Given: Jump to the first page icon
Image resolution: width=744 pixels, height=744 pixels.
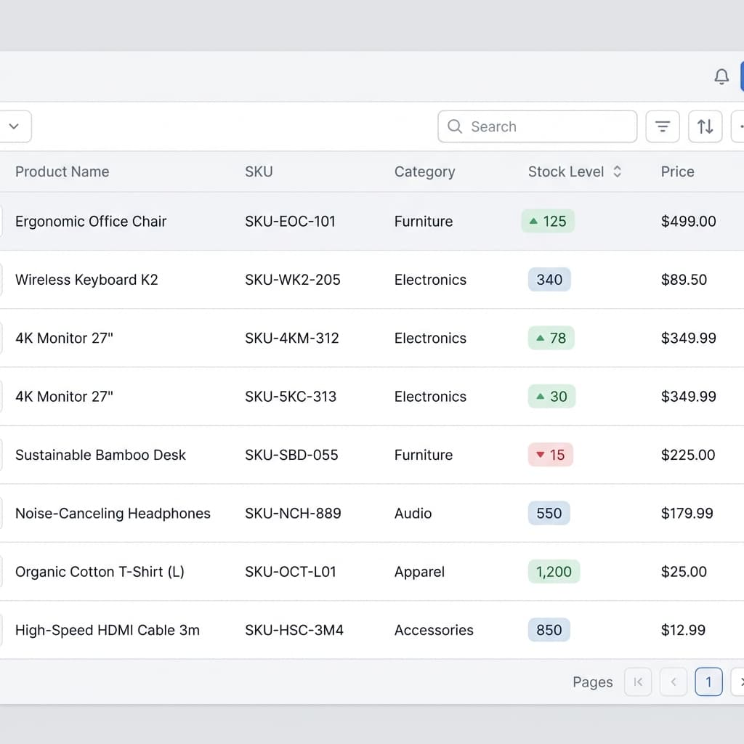Looking at the screenshot, I should pos(638,682).
